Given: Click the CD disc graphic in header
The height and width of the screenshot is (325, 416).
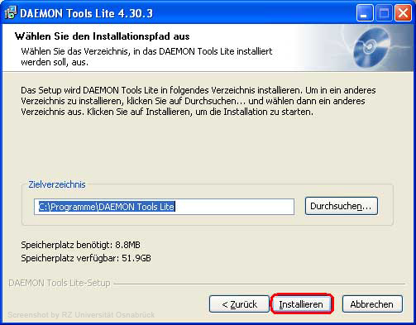Looking at the screenshot, I should click(x=371, y=47).
